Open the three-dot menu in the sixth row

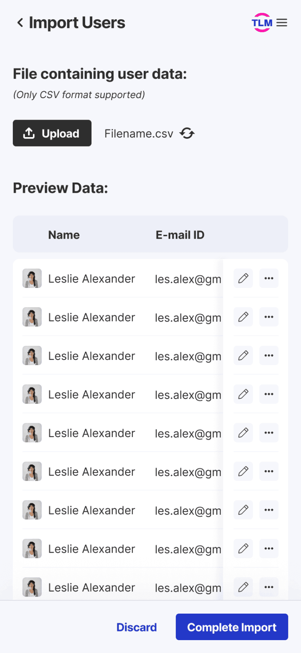pyautogui.click(x=269, y=472)
